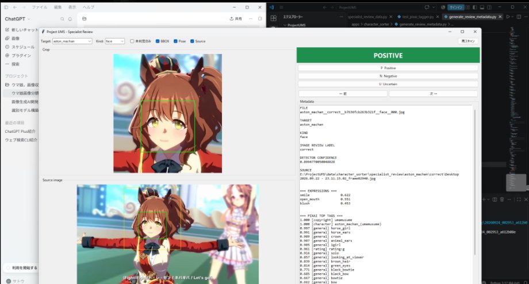The image size is (529, 284).
Task: Open the 表示 menu in ChatGPT
Action: pyautogui.click(x=72, y=7)
